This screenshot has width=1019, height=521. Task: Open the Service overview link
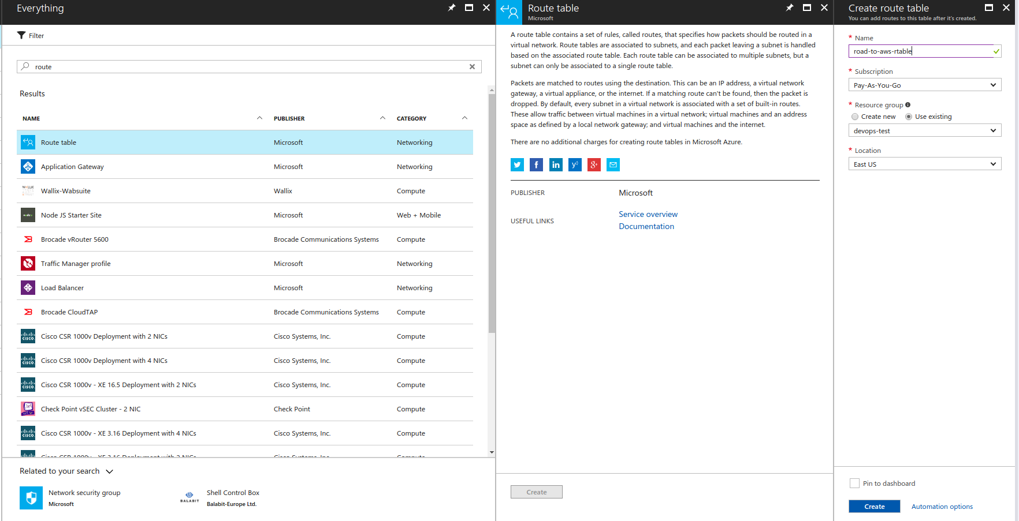pos(648,214)
